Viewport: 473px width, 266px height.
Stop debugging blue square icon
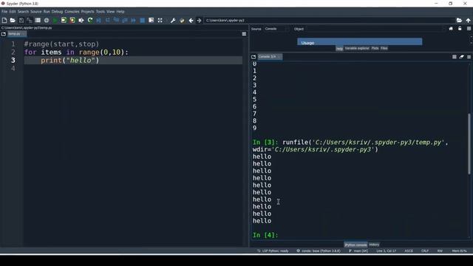pyautogui.click(x=143, y=20)
